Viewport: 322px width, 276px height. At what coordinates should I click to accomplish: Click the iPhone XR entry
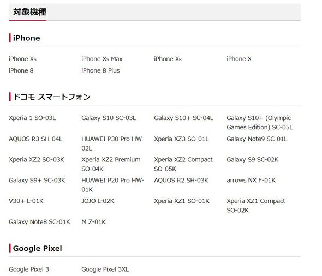click(x=168, y=59)
